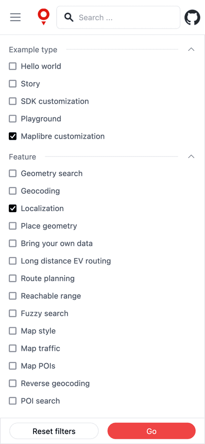Select the Reverse geocoding checkbox
Screen dimensions: 205x444
tap(13, 384)
